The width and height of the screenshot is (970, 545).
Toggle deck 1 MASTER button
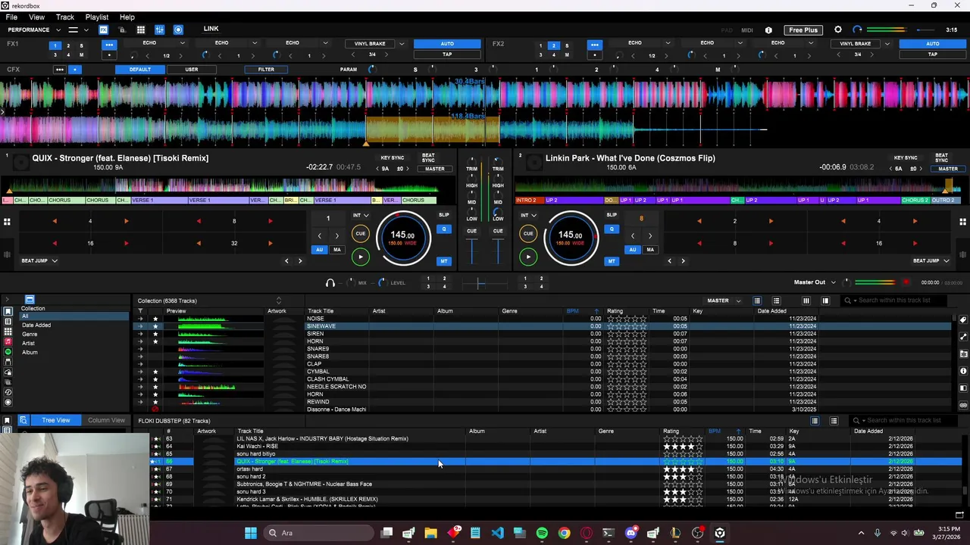[x=434, y=169]
